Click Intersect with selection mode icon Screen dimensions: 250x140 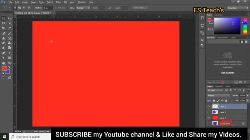[29, 8]
